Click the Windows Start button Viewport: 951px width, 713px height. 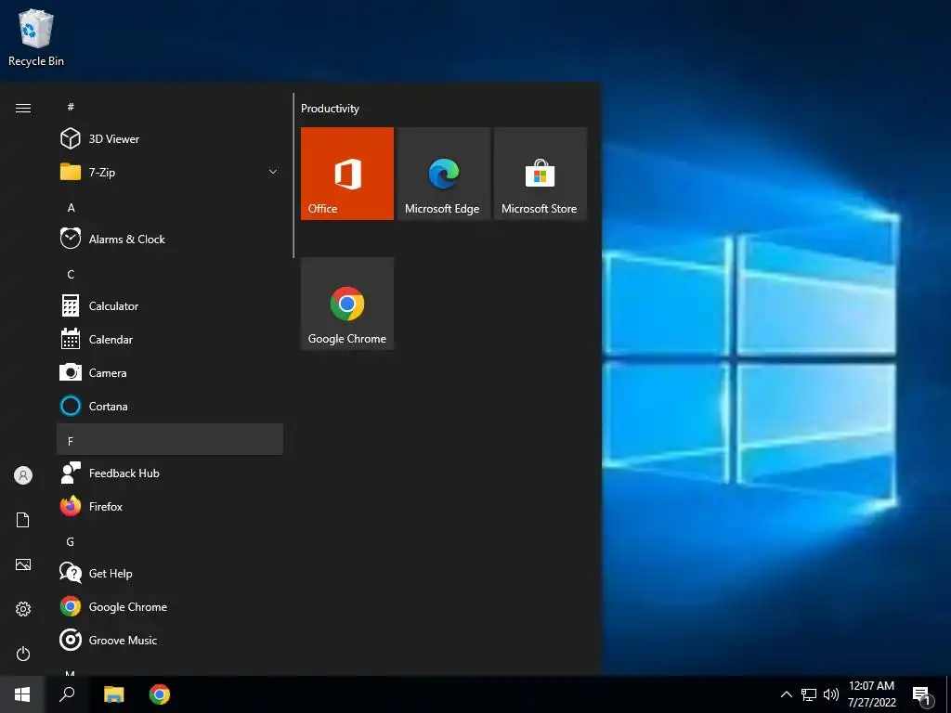[x=22, y=694]
